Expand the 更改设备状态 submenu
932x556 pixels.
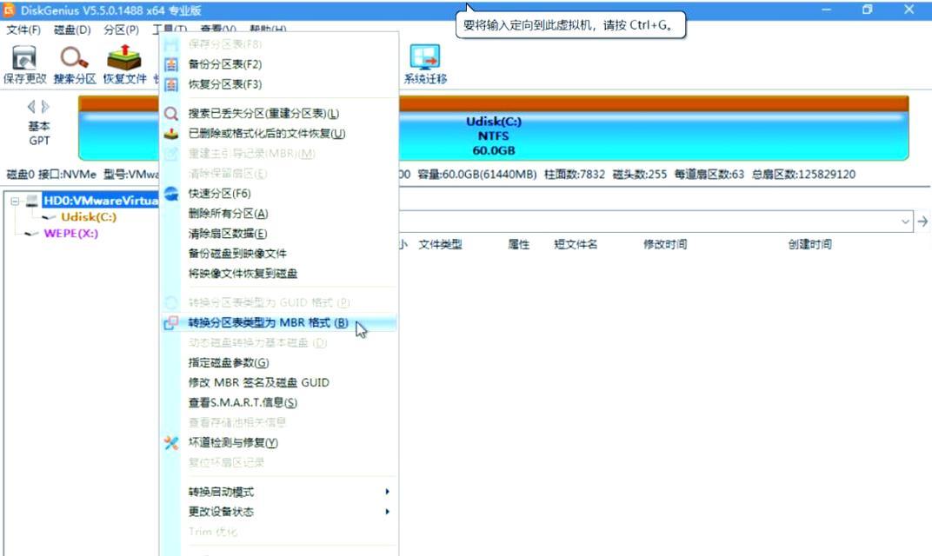[387, 512]
